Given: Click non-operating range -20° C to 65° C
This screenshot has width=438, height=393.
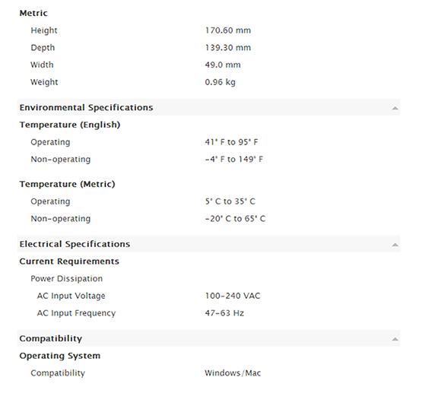Looking at the screenshot, I should 235,218.
